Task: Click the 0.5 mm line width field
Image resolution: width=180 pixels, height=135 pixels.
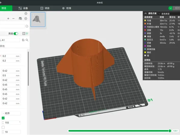Action: [11, 75]
